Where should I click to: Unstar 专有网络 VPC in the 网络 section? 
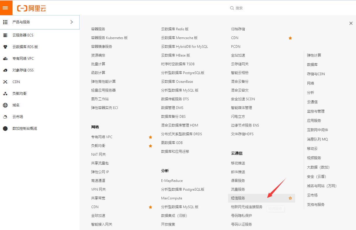pos(150,137)
